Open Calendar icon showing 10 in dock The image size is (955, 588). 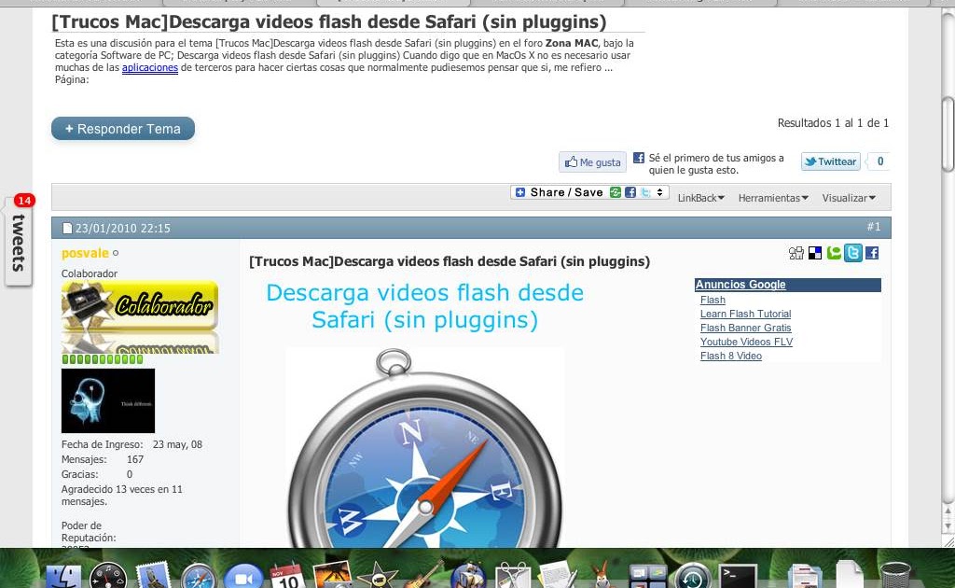286,577
